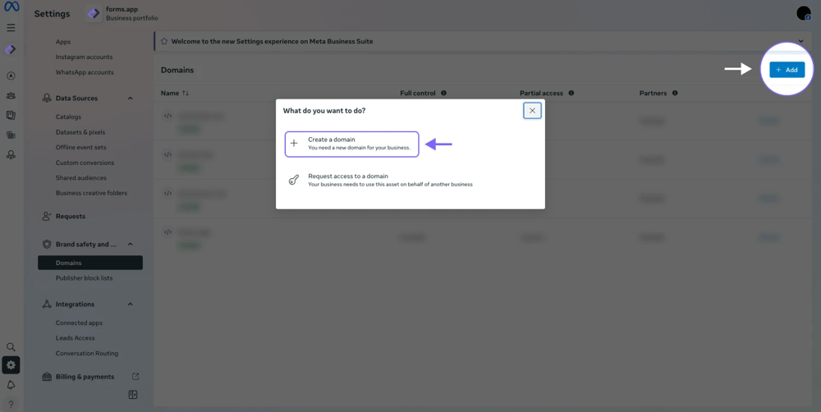Click the Welcome to new Settings banner text
821x412 pixels.
(272, 41)
